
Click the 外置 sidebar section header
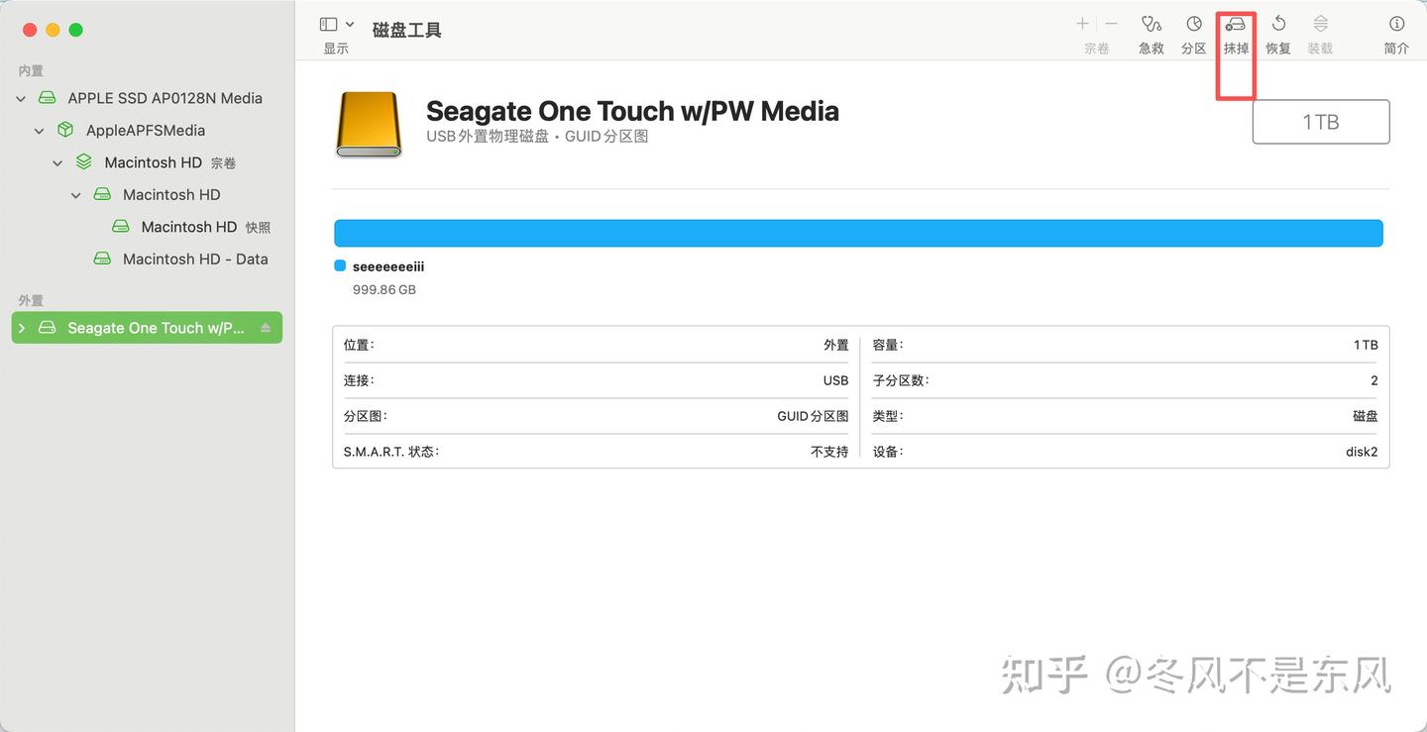(x=31, y=300)
